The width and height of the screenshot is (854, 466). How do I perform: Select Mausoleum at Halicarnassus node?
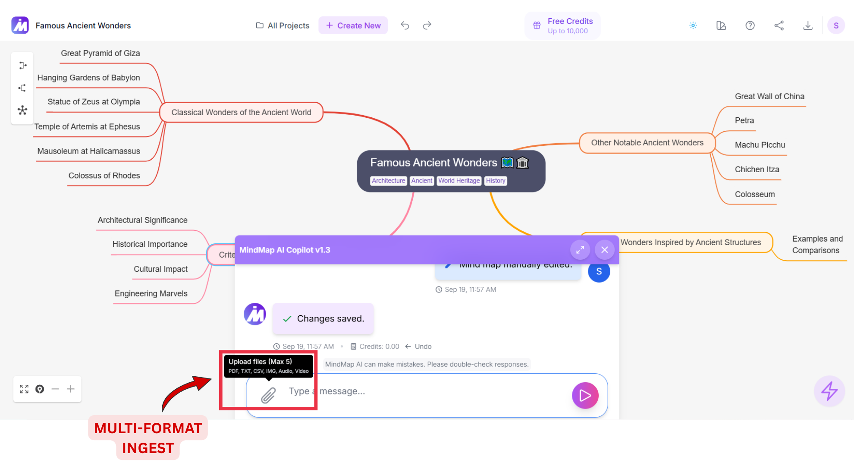(x=88, y=151)
